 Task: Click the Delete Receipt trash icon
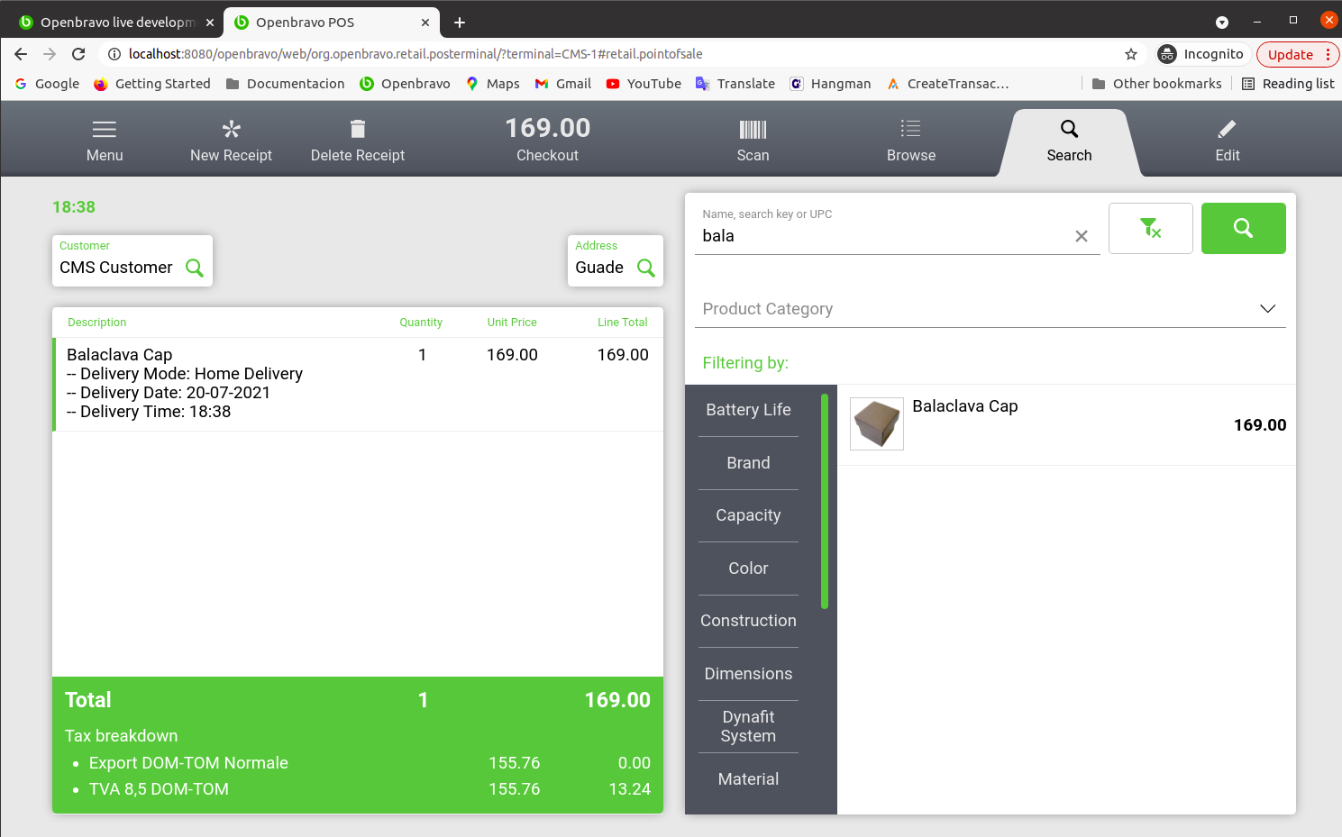click(x=358, y=130)
